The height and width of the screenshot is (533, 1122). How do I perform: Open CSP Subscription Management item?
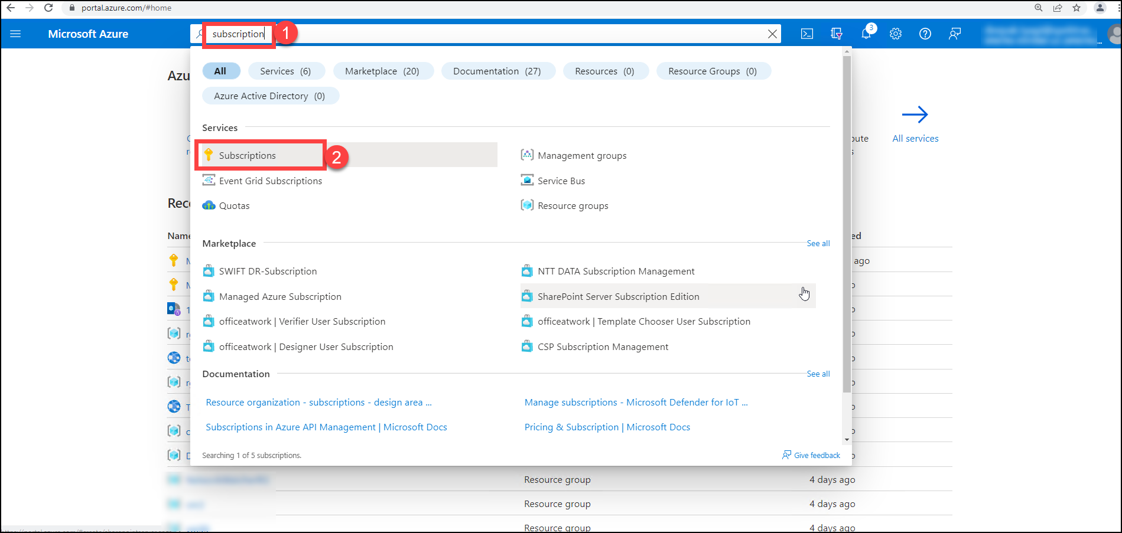603,346
